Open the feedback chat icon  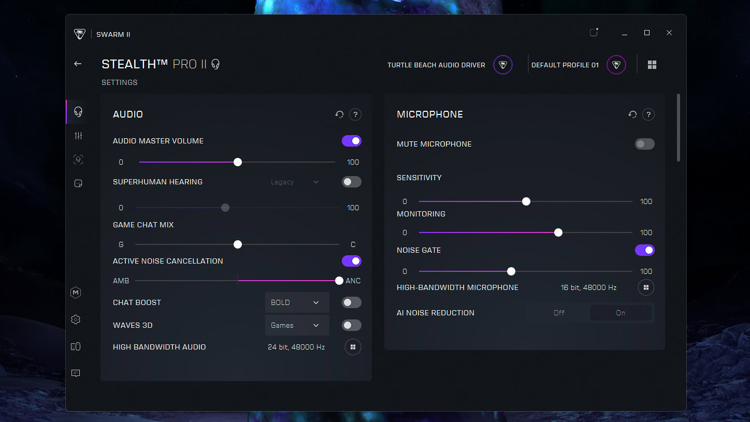76,373
